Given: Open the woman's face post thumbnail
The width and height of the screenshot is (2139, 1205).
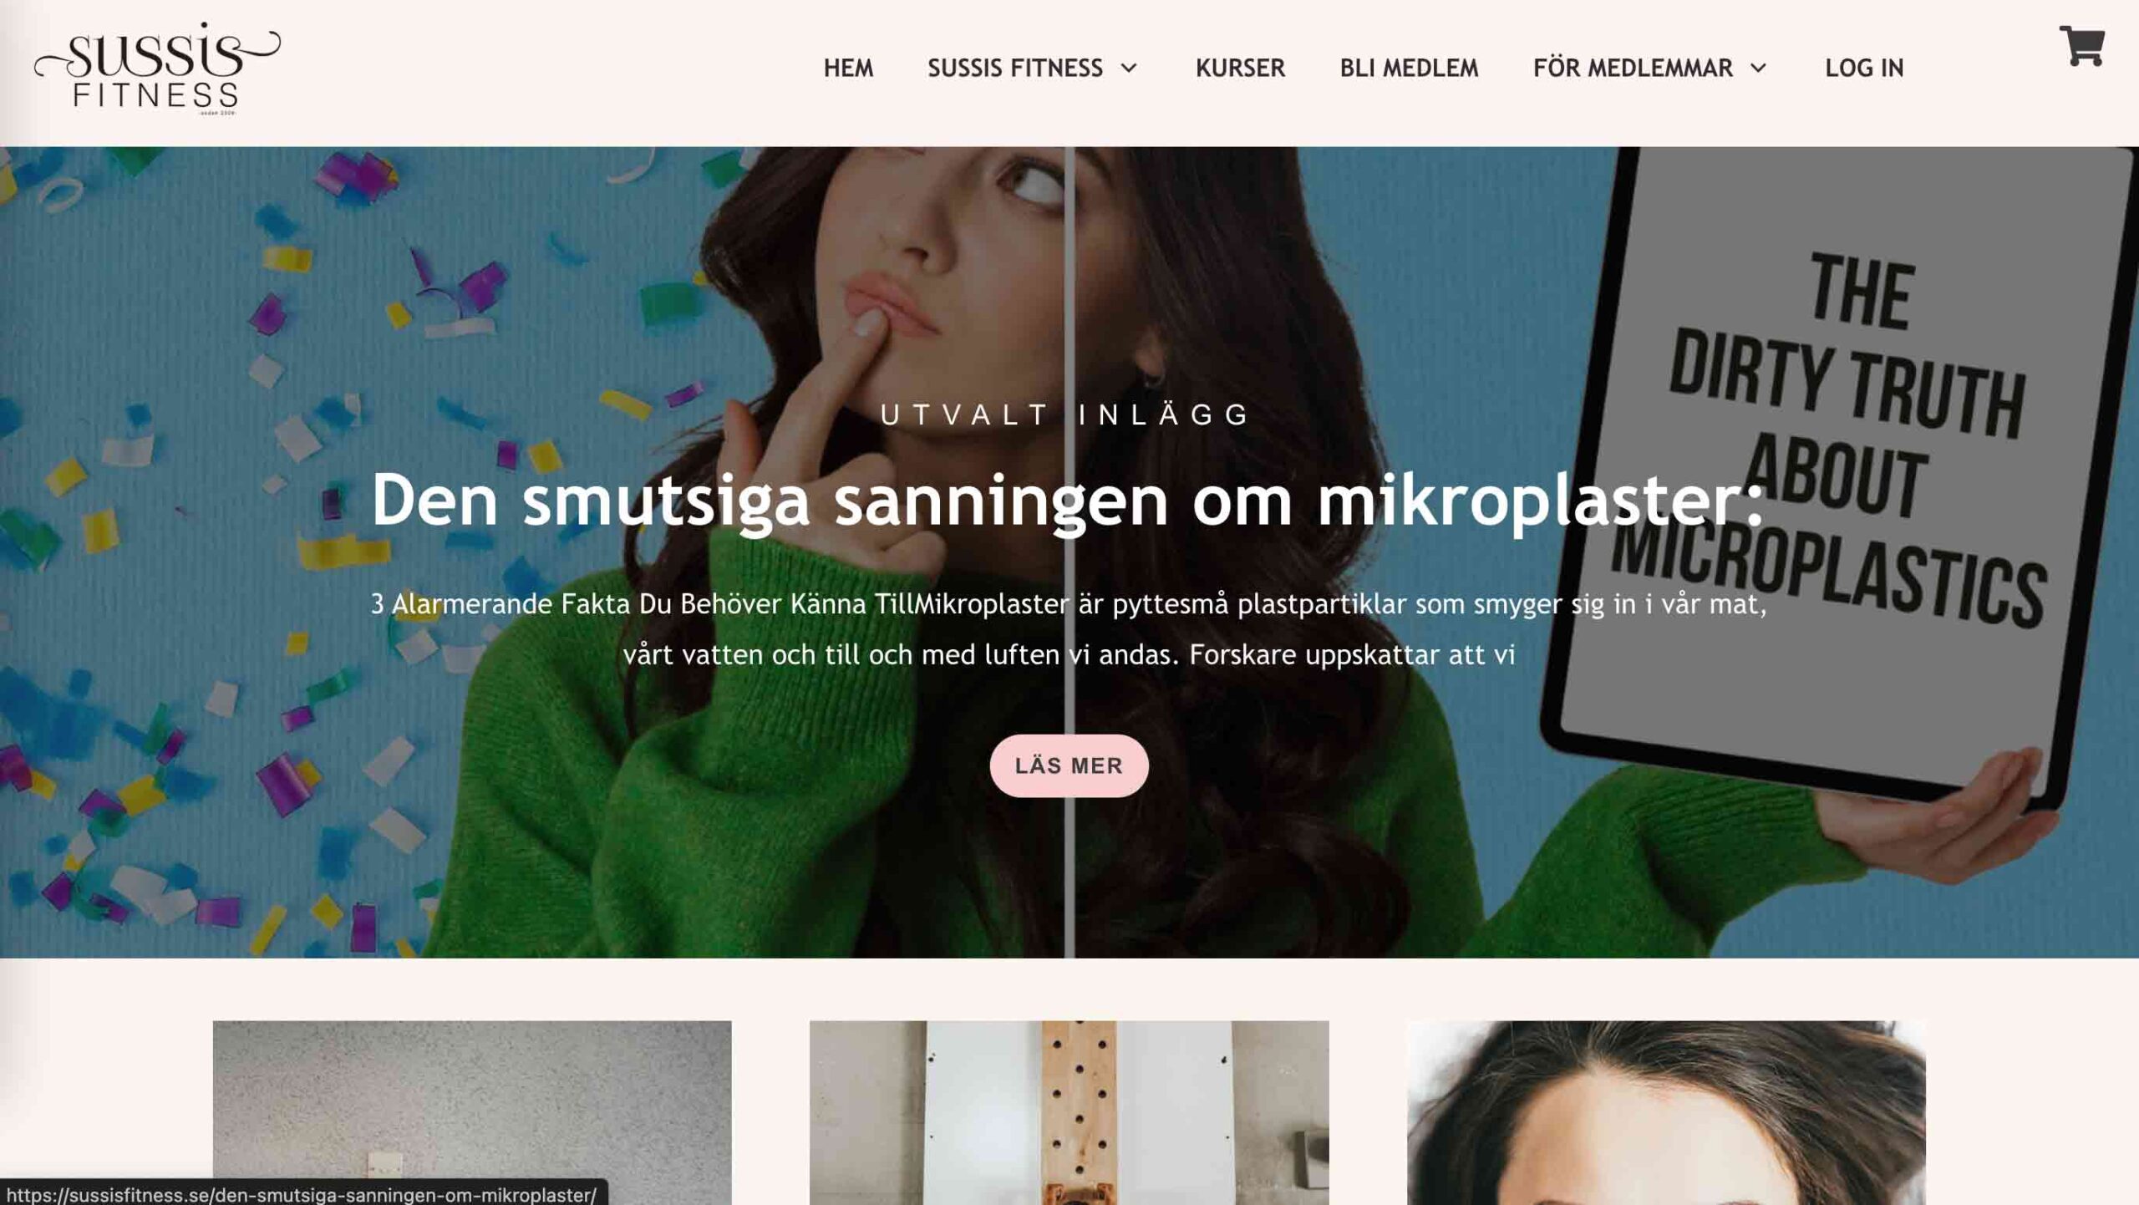Looking at the screenshot, I should click(1666, 1112).
